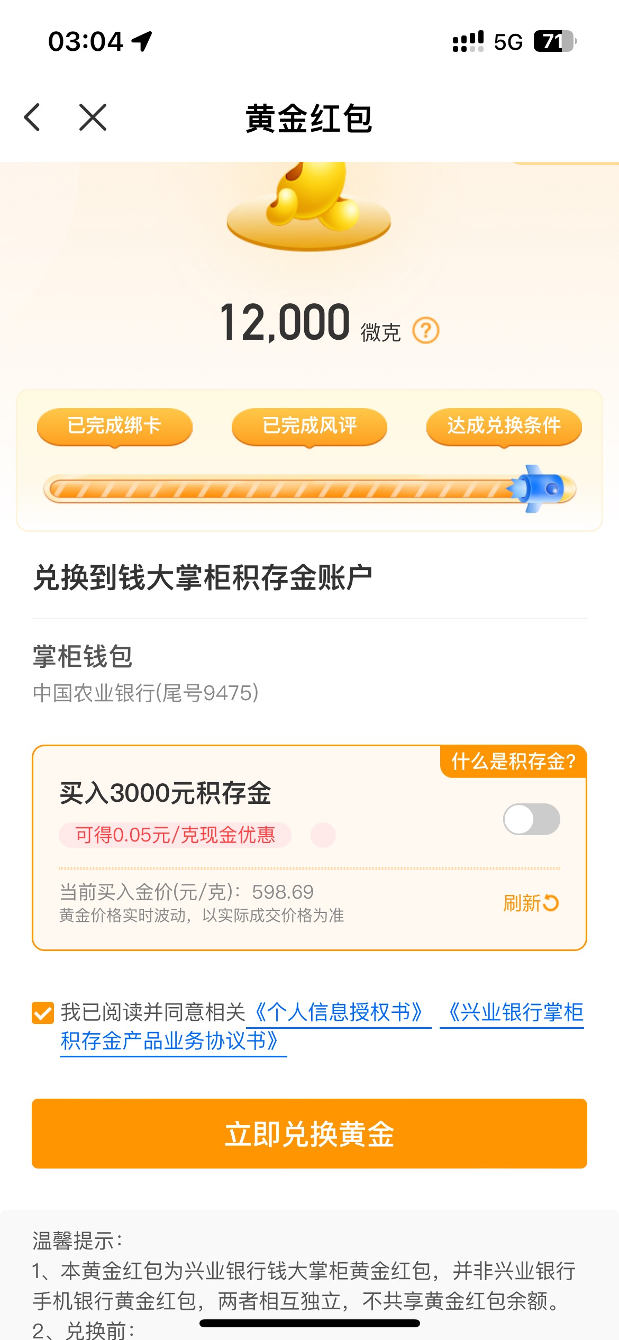Tap the orange striped progress bar
This screenshot has height=1340, width=619.
tap(275, 489)
